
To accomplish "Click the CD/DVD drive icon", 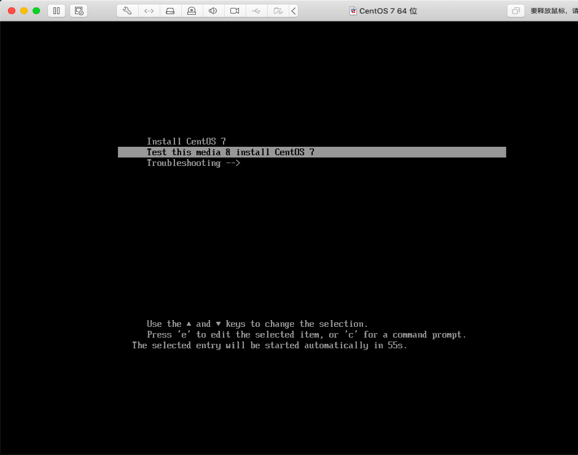I will coord(192,11).
